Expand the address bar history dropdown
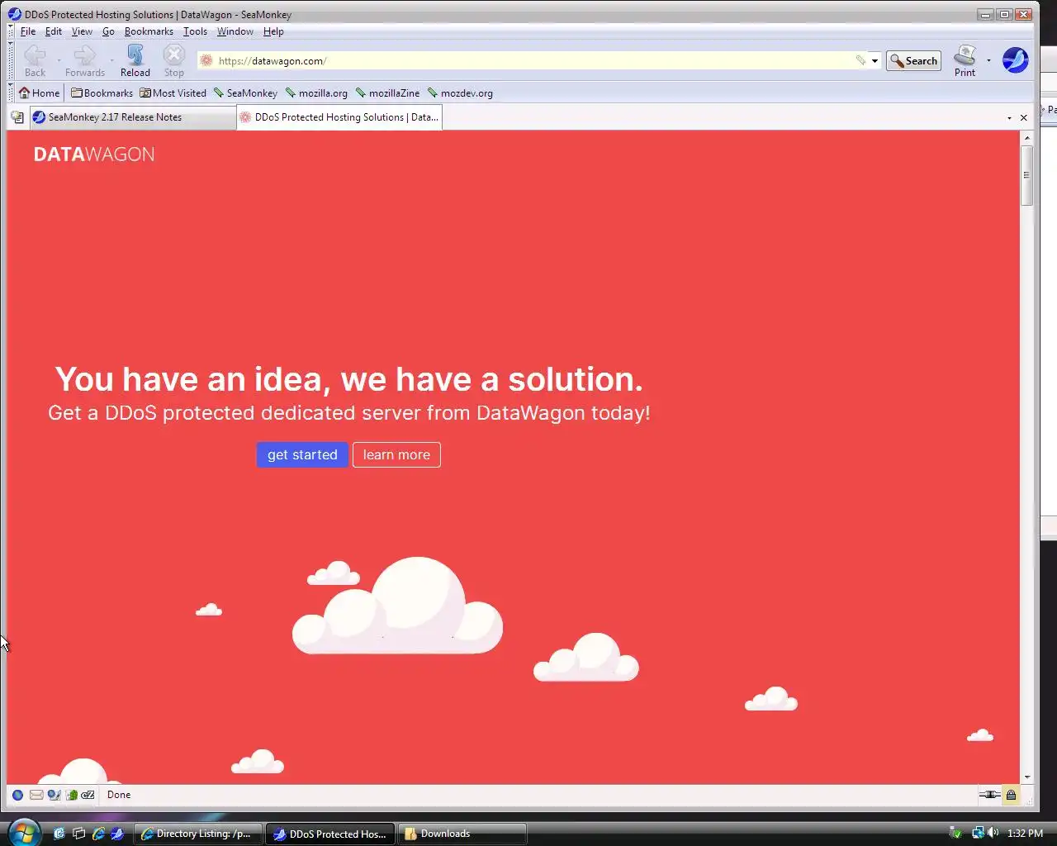 (x=875, y=60)
